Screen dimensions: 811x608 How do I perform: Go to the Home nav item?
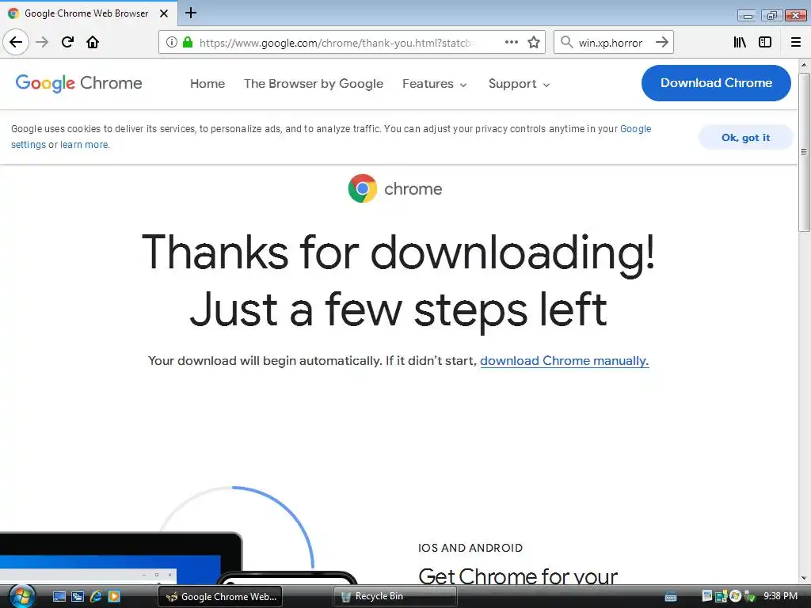[x=208, y=84]
